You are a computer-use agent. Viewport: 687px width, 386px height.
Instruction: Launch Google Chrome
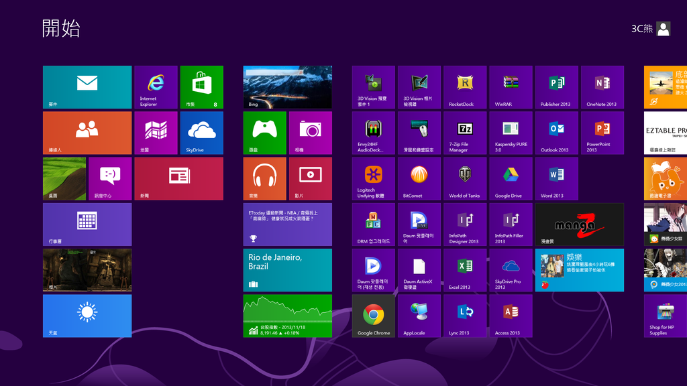[x=373, y=316]
